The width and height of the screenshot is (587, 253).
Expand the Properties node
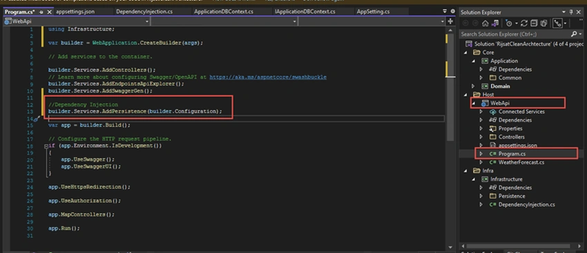point(481,128)
